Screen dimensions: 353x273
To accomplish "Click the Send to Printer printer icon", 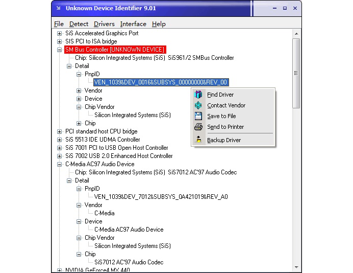I will 198,127.
